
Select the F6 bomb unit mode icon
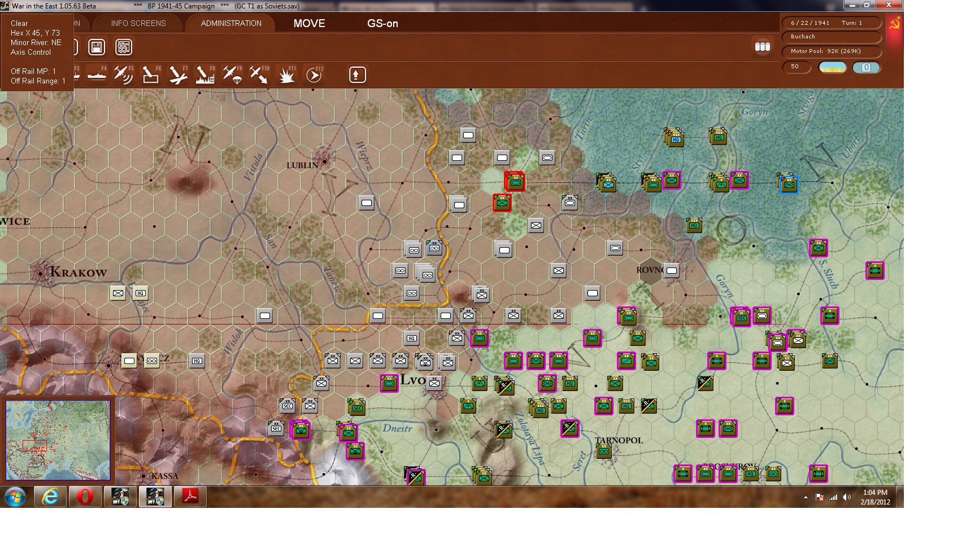pyautogui.click(x=150, y=74)
